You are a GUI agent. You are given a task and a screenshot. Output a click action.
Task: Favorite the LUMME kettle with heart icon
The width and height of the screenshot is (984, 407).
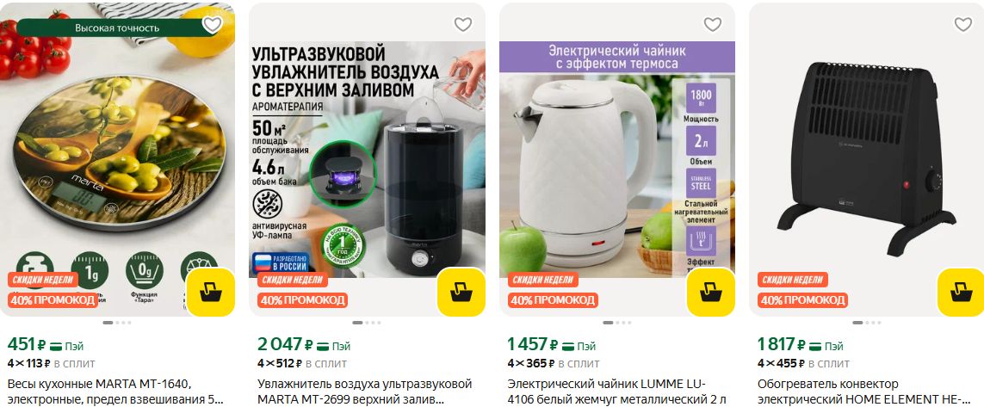pos(712,24)
